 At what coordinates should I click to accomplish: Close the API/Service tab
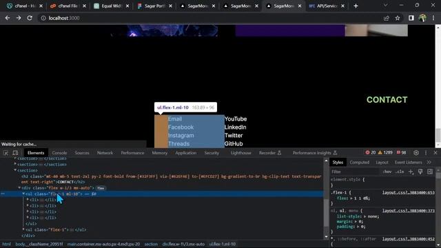pos(342,6)
